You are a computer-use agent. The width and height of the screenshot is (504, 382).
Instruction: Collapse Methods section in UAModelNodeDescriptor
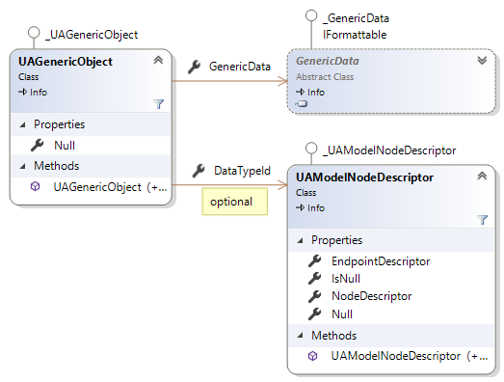tap(300, 336)
